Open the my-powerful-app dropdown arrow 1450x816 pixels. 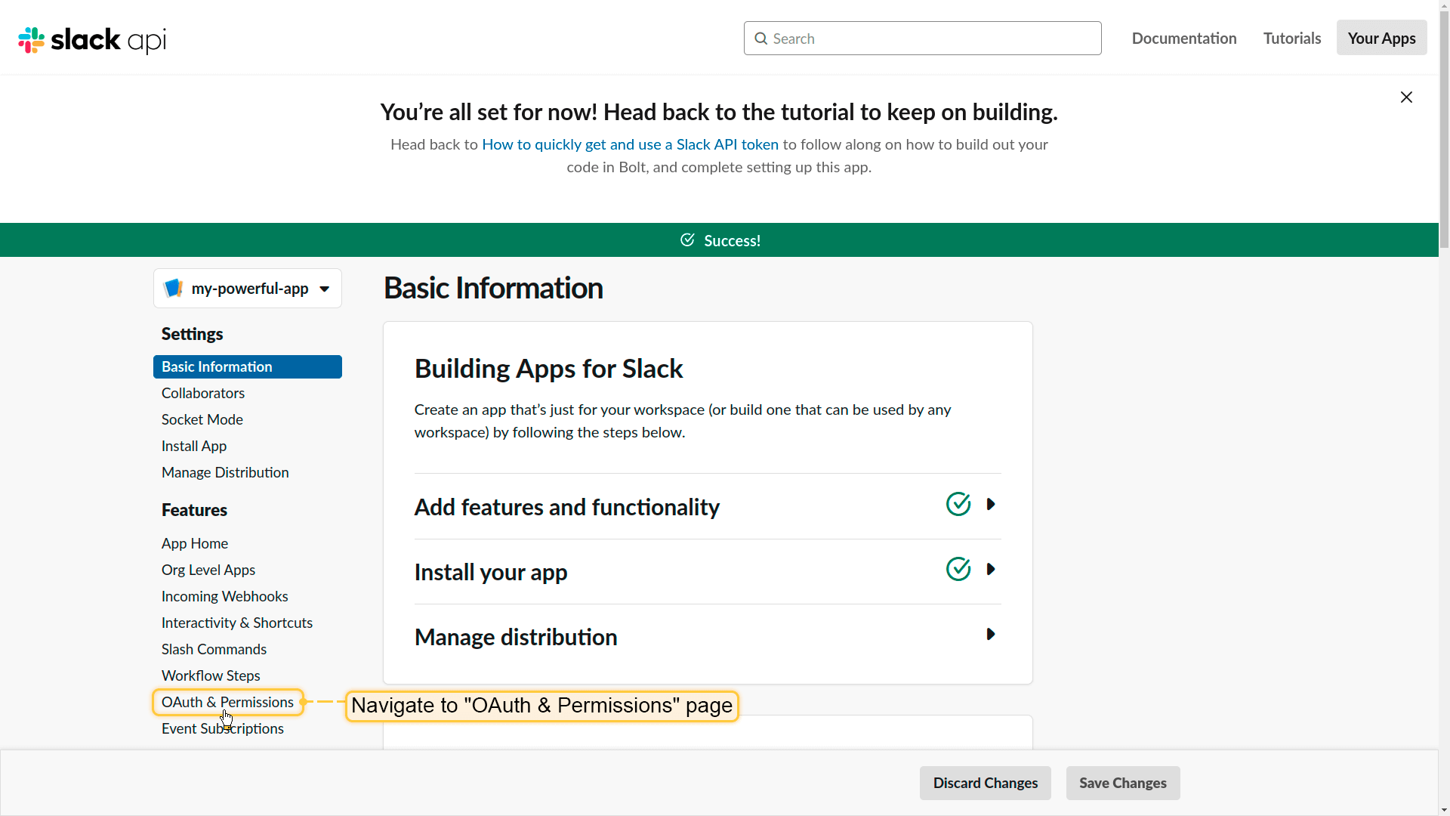pyautogui.click(x=324, y=289)
